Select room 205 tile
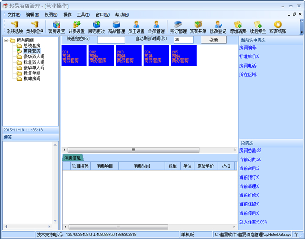 184,55
